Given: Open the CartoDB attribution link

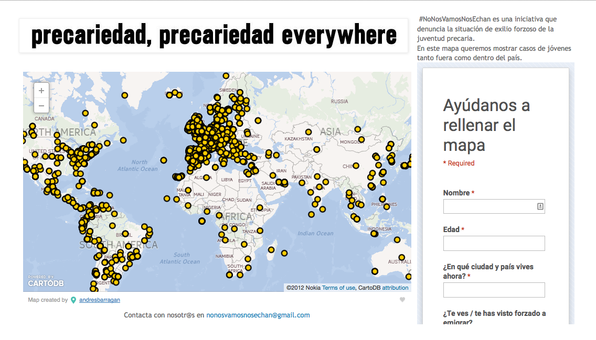Looking at the screenshot, I should click(x=395, y=288).
